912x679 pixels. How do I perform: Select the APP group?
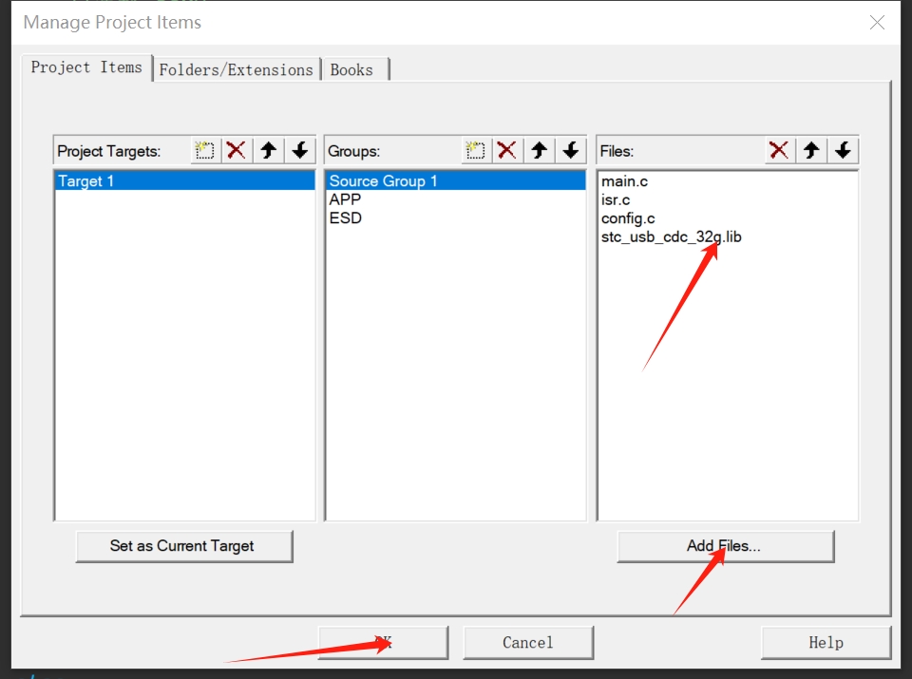point(345,199)
